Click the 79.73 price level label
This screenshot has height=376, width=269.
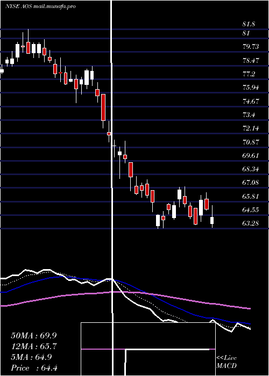[251, 47]
